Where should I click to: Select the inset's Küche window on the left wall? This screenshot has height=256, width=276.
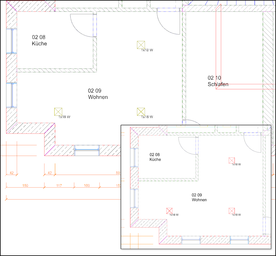(x=134, y=157)
